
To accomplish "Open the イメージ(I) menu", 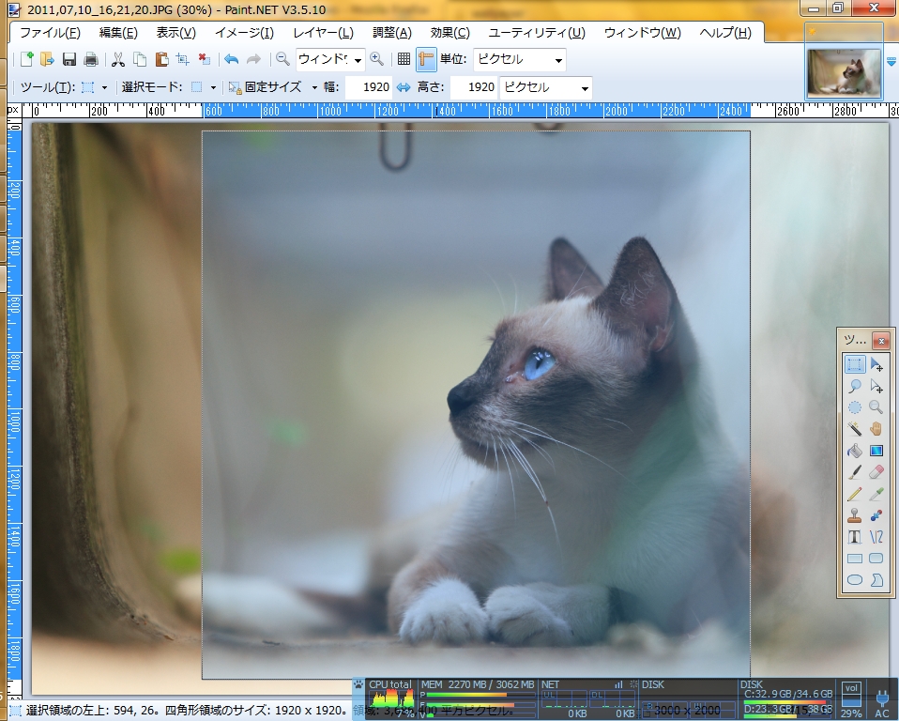I will point(244,33).
